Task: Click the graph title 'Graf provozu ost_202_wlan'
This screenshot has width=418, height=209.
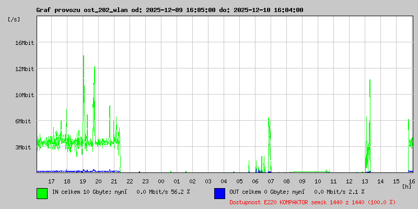Action: click(83, 10)
